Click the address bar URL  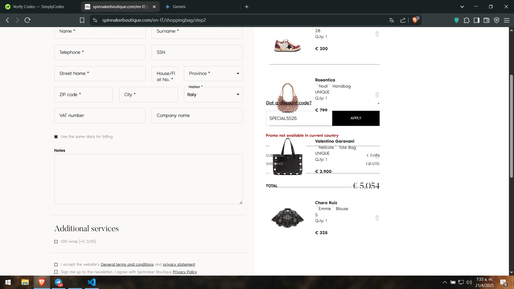(x=154, y=20)
